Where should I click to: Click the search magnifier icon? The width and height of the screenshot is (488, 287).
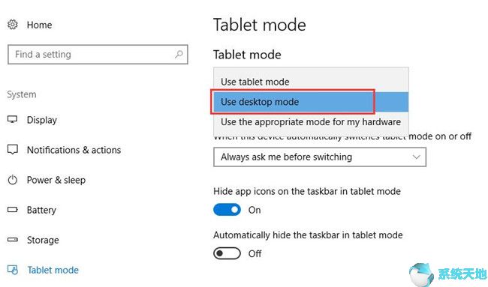click(x=179, y=55)
